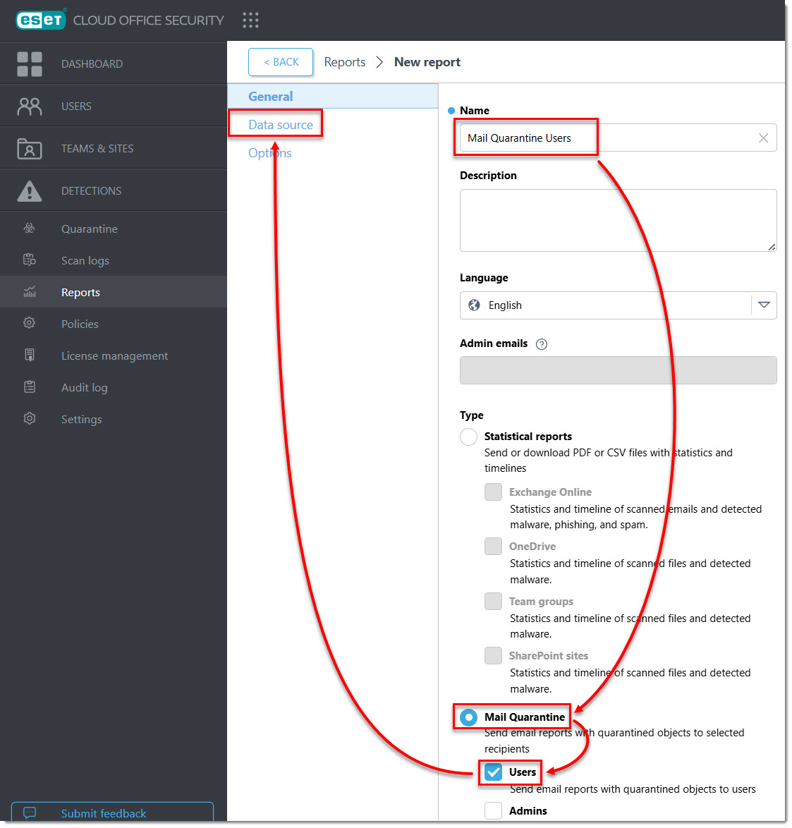Viewport: 792px width, 828px height.
Task: Click the Quarantine biohazard icon
Action: click(x=30, y=229)
